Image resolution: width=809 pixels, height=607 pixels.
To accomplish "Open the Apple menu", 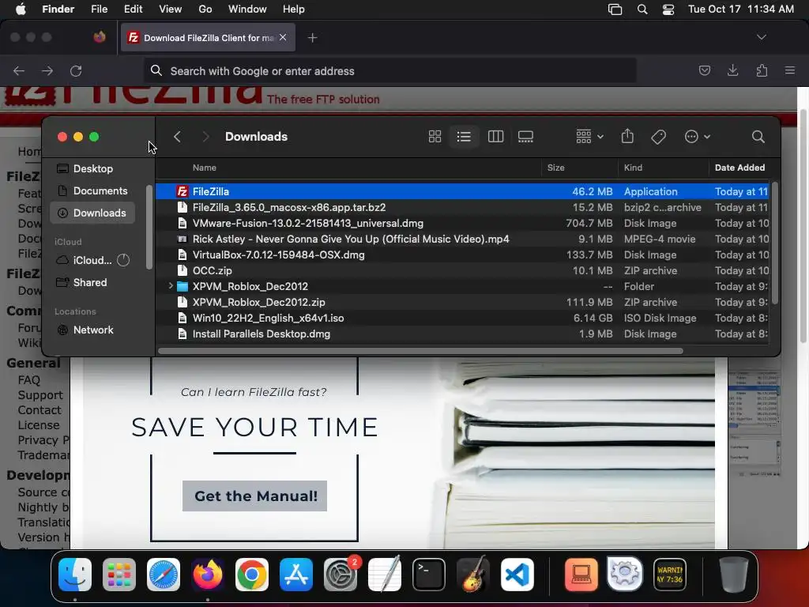I will 21,9.
